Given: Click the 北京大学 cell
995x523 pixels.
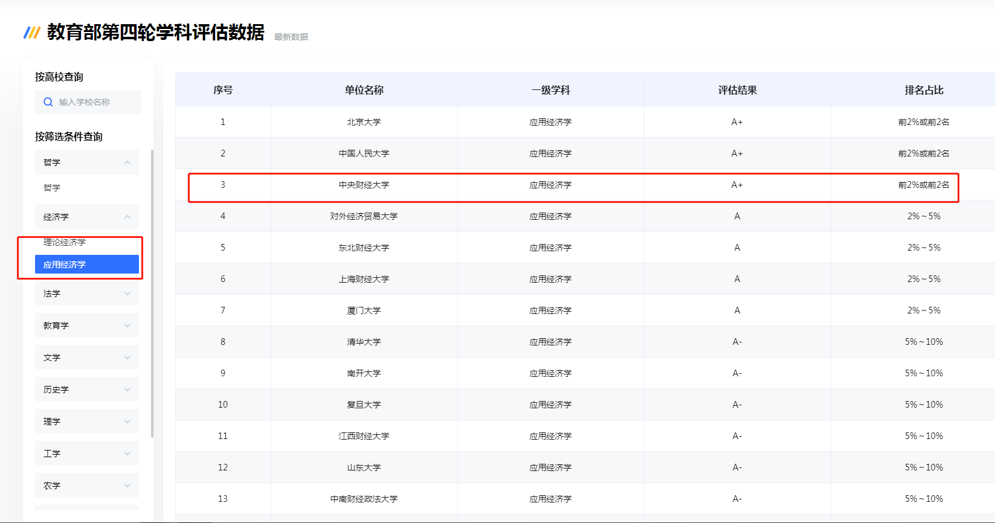Looking at the screenshot, I should coord(364,122).
